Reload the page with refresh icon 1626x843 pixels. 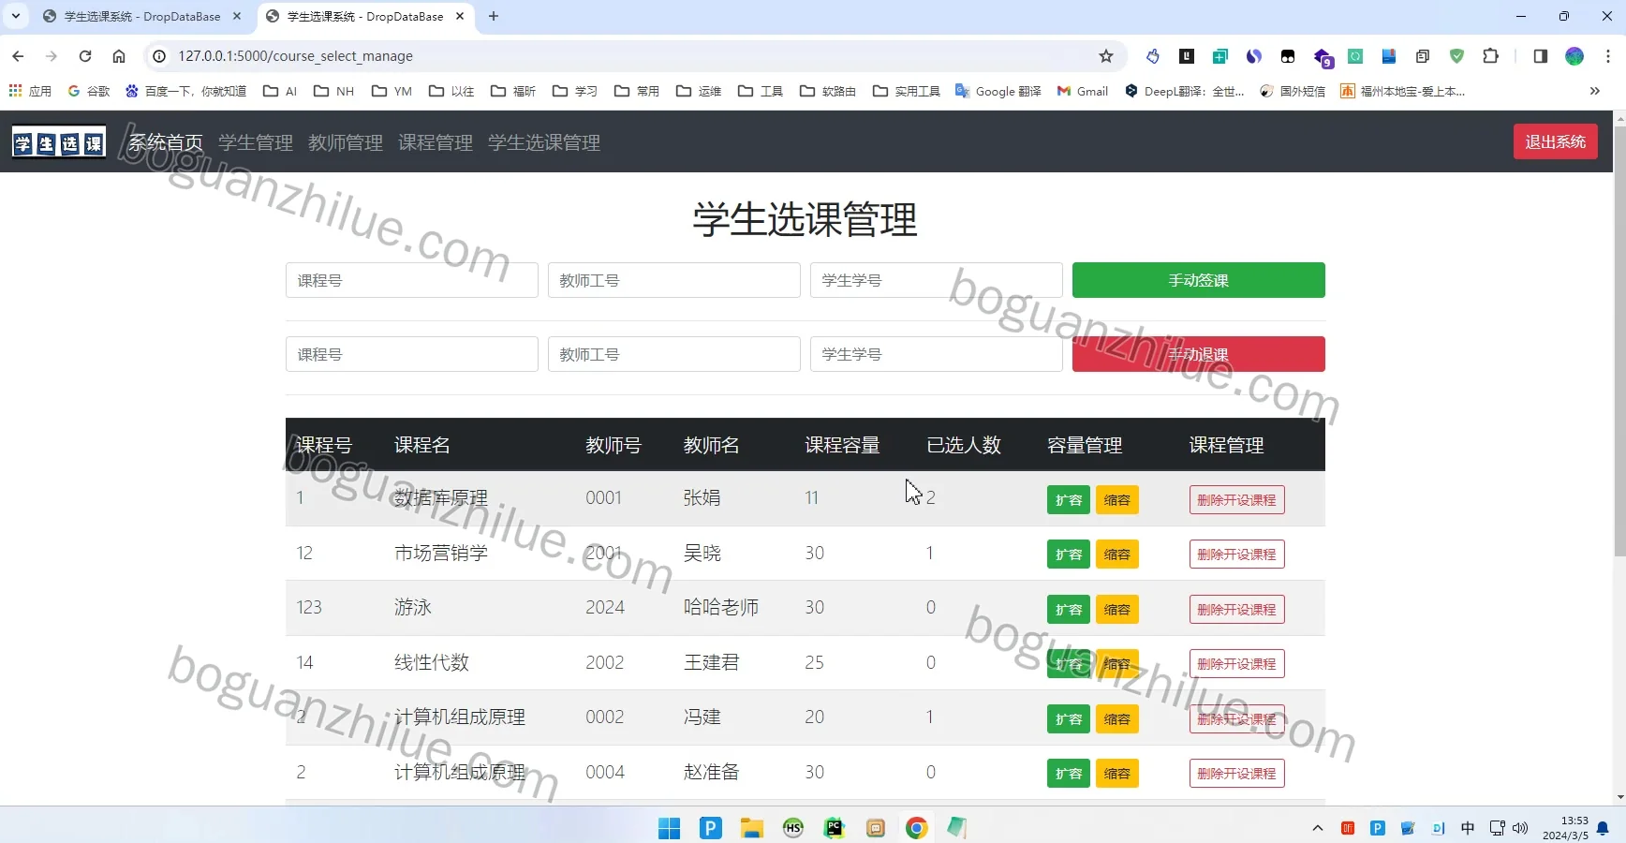pyautogui.click(x=85, y=56)
